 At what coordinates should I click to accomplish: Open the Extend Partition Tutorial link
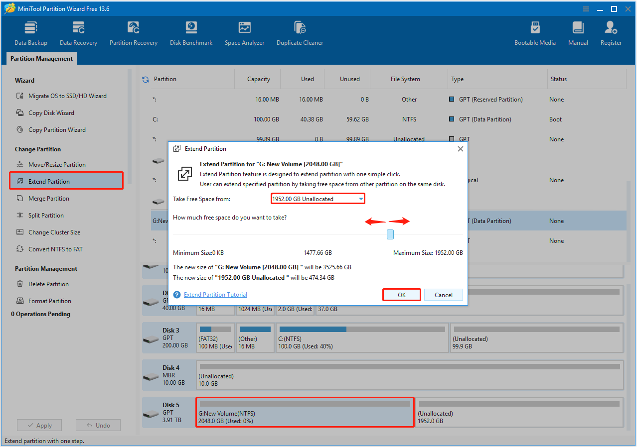point(215,294)
